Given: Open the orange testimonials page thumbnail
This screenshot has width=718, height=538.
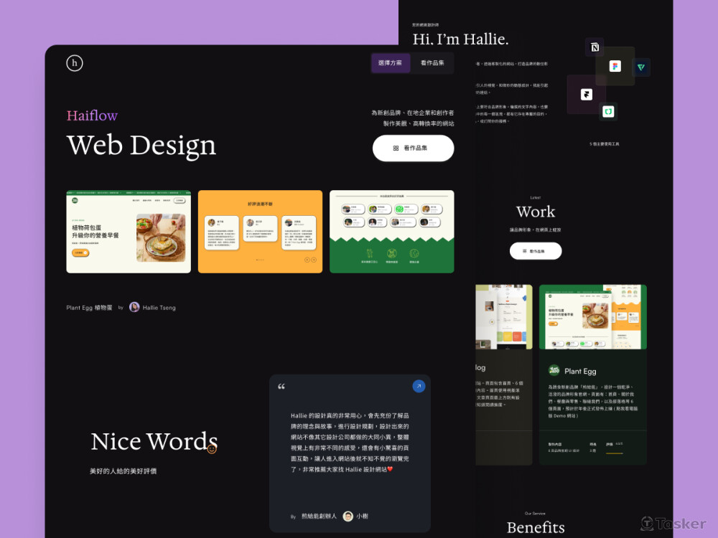Looking at the screenshot, I should (x=260, y=232).
